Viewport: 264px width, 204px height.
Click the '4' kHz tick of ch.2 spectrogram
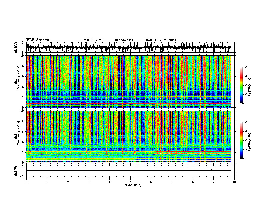(23, 142)
